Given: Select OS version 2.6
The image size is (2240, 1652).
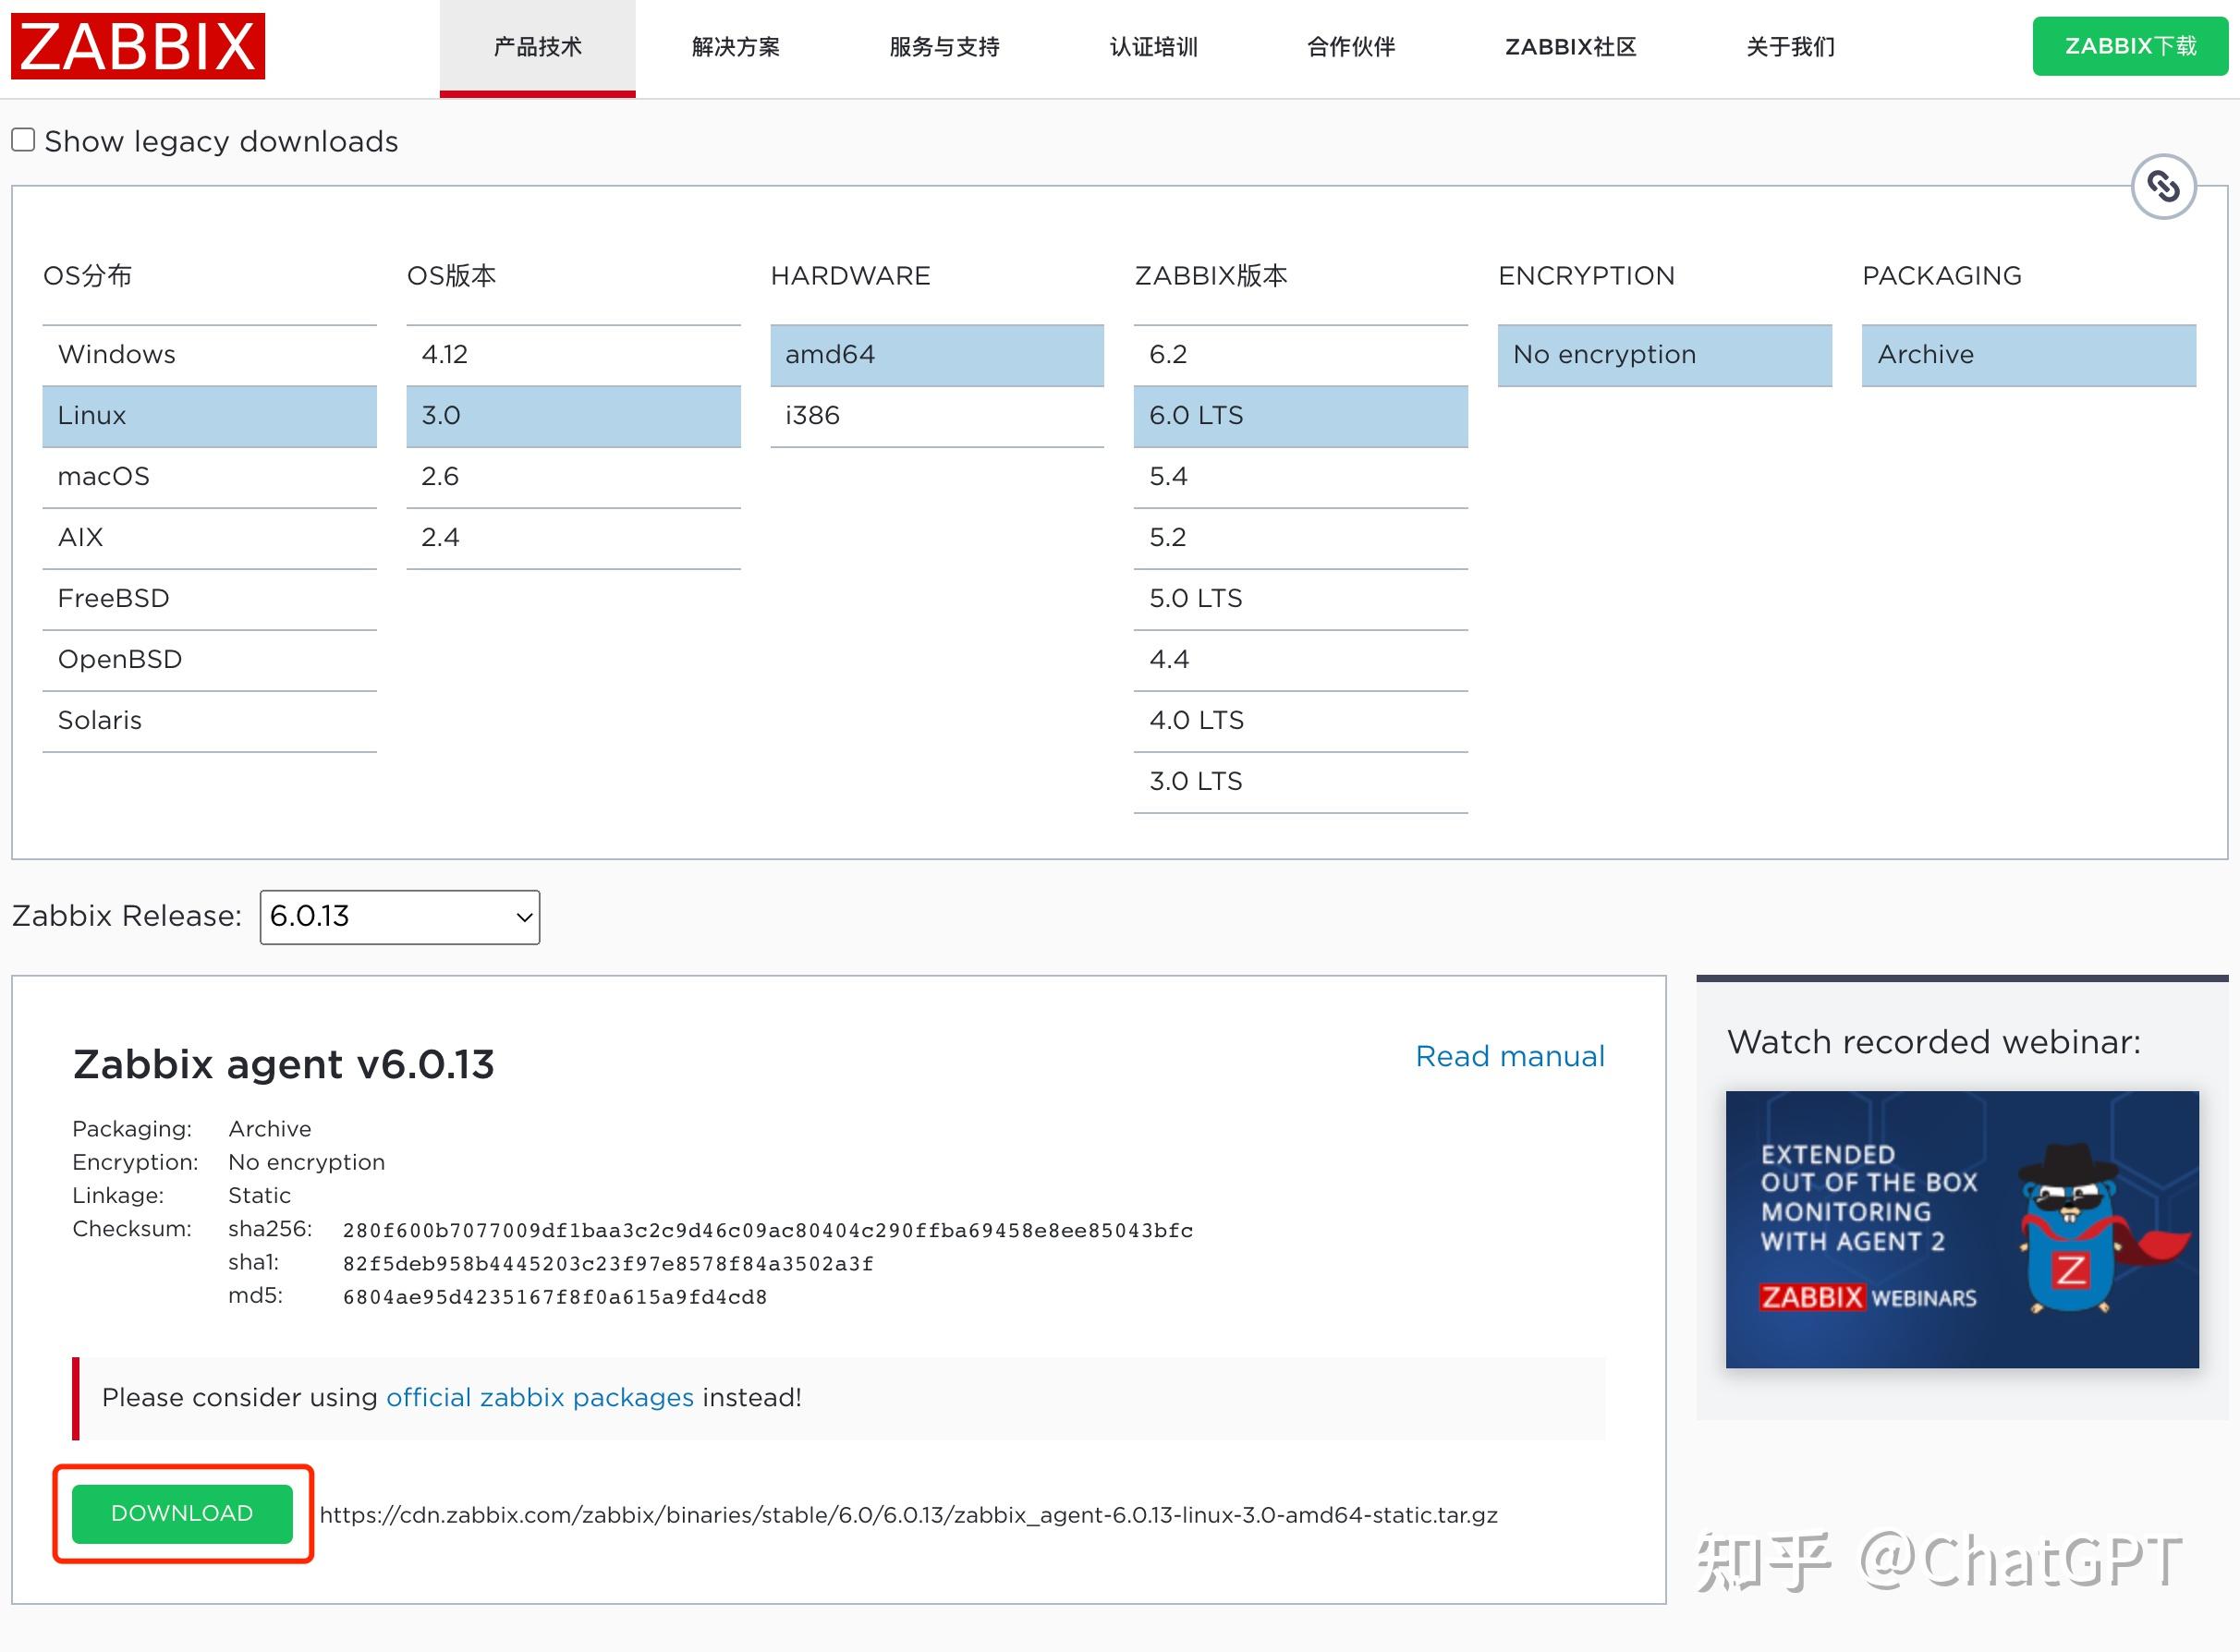Looking at the screenshot, I should click(573, 476).
